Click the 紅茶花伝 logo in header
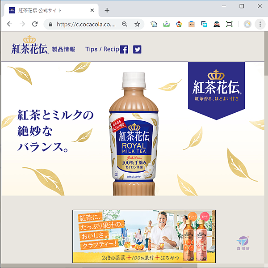Viewport: 268px width, 268px height. [x=30, y=45]
